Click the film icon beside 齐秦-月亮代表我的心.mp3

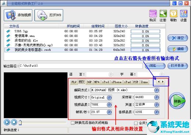[x=8, y=45]
